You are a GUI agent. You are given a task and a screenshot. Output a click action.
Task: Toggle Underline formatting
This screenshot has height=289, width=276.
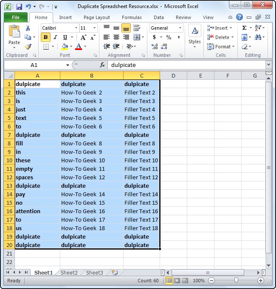click(65, 37)
